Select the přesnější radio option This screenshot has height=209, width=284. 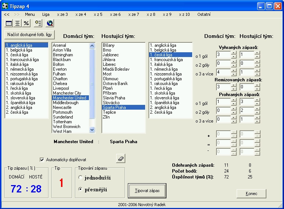pyautogui.click(x=80, y=189)
